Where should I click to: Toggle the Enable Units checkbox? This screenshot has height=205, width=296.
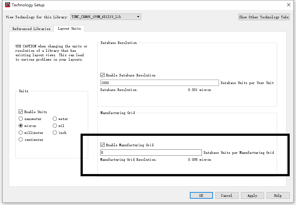click(21, 112)
